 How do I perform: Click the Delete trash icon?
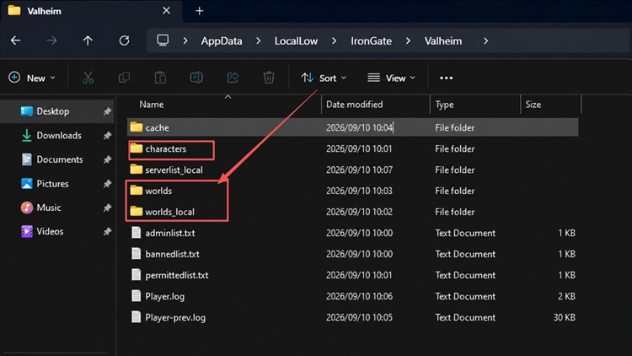(x=269, y=78)
